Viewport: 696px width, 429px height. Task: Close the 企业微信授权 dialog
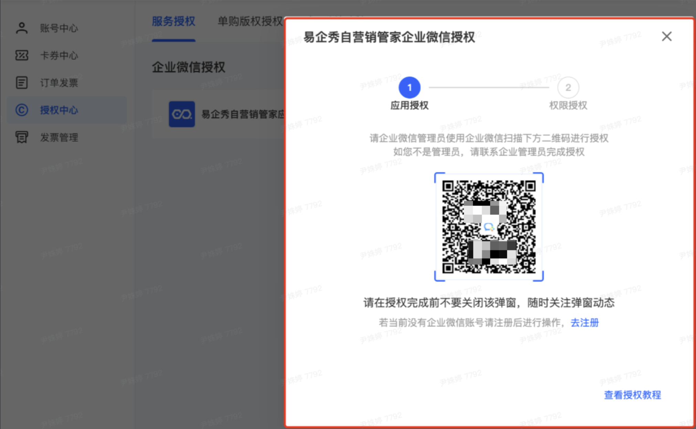(666, 36)
